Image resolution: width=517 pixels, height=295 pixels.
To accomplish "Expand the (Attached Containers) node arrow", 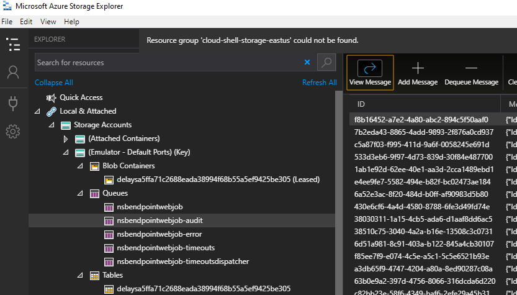I will pyautogui.click(x=66, y=139).
